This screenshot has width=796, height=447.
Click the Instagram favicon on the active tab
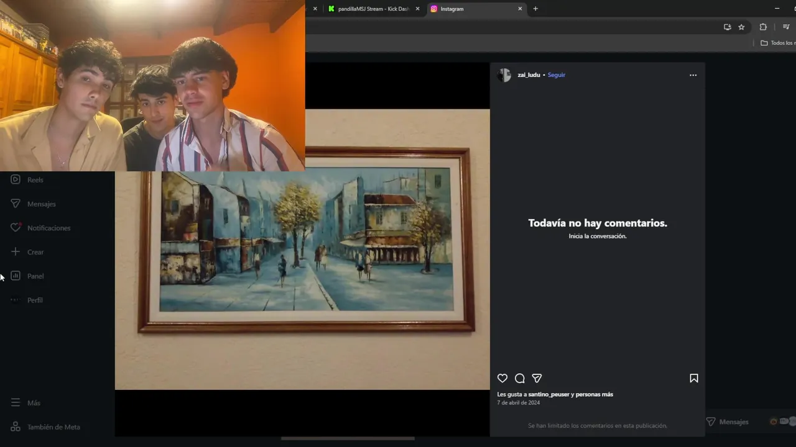(434, 9)
